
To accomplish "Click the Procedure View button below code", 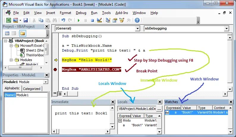I will click(55, 94).
